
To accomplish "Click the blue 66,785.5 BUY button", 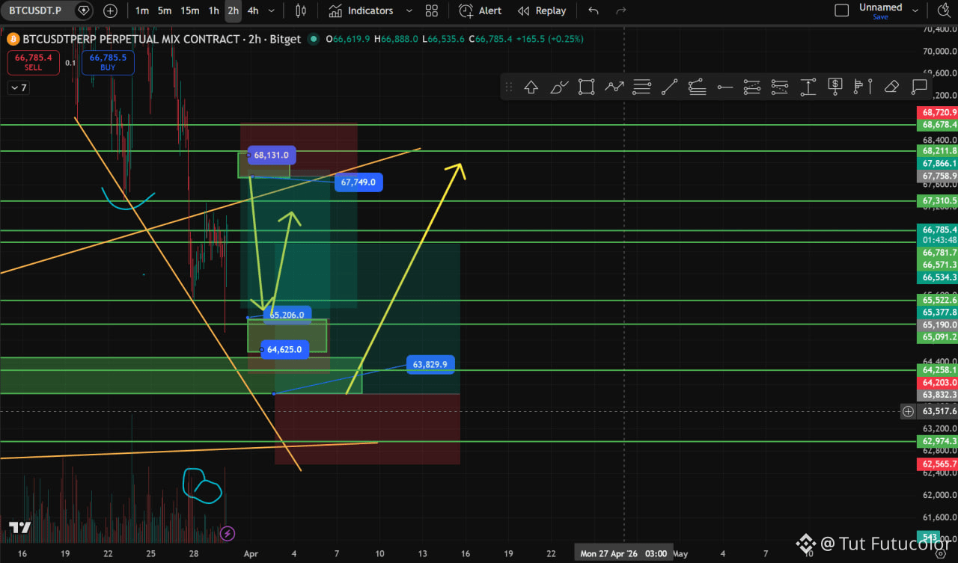I will [x=108, y=62].
